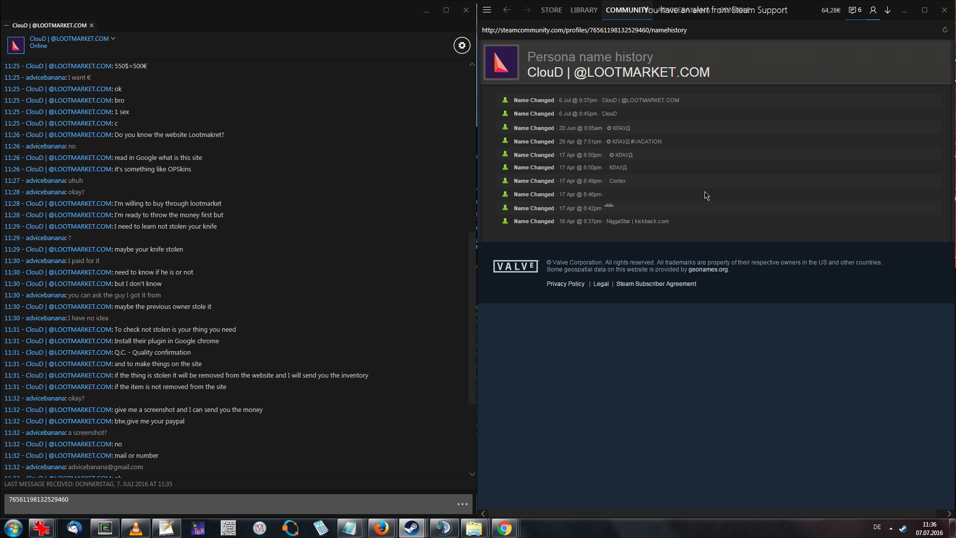Open the friends profile icon
Viewport: 956px width, 538px height.
[x=873, y=10]
